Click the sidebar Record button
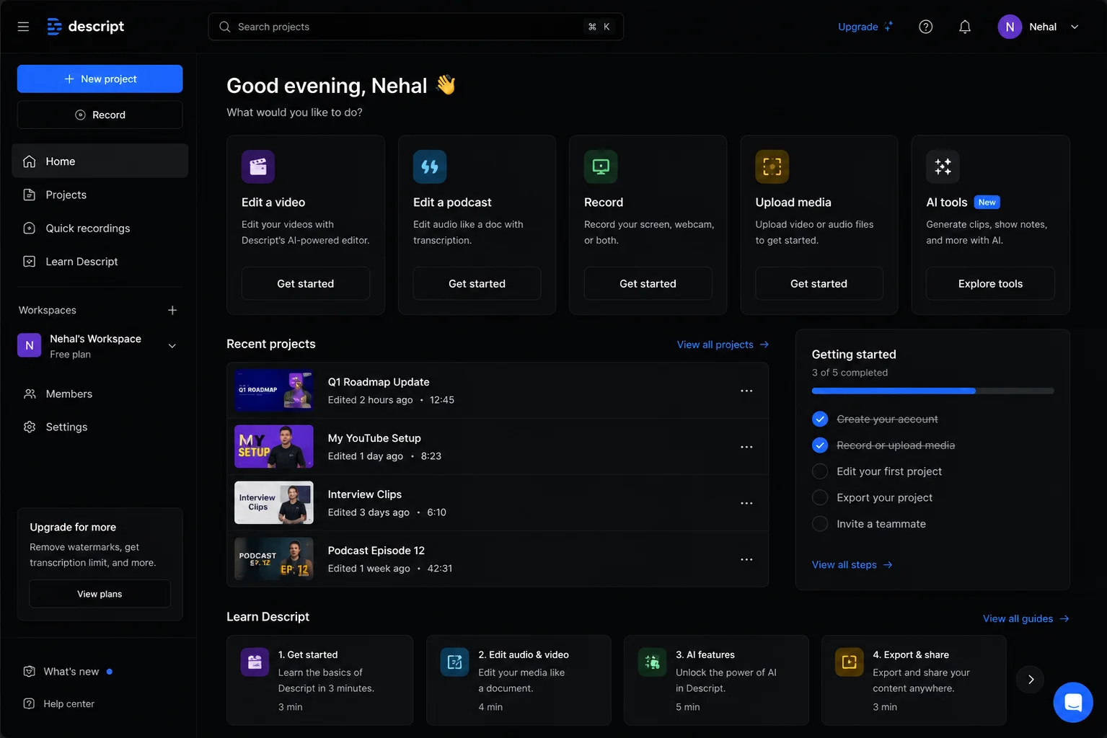Image resolution: width=1107 pixels, height=738 pixels. (x=100, y=115)
